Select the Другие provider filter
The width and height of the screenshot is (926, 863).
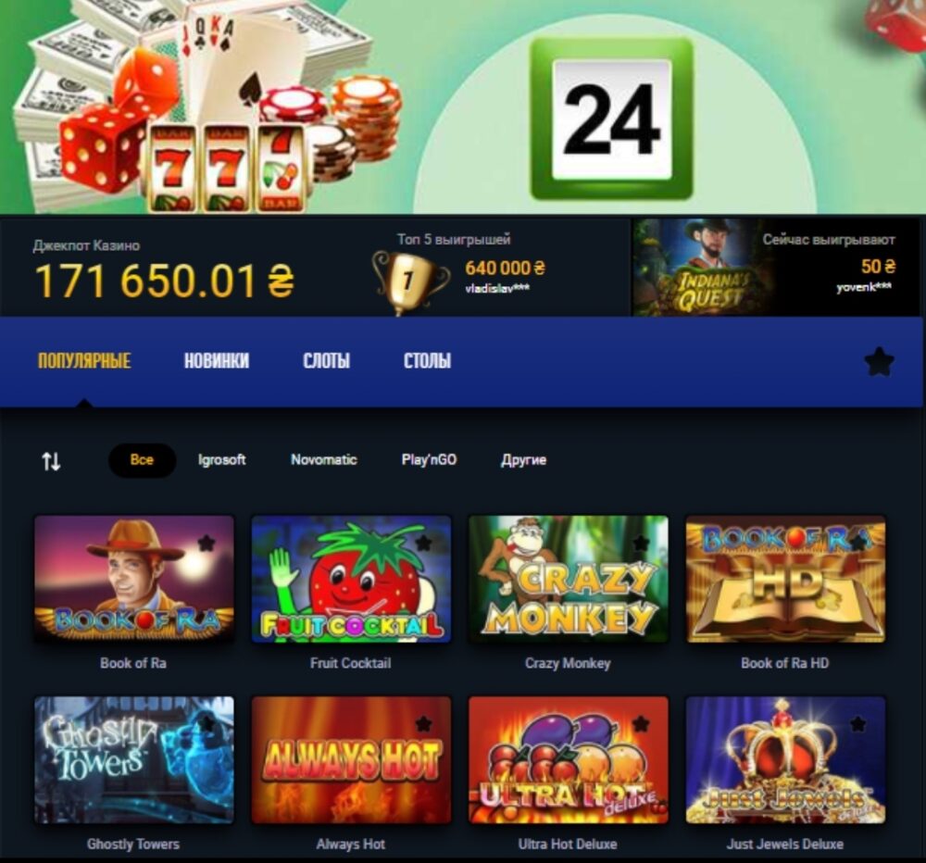coord(524,460)
